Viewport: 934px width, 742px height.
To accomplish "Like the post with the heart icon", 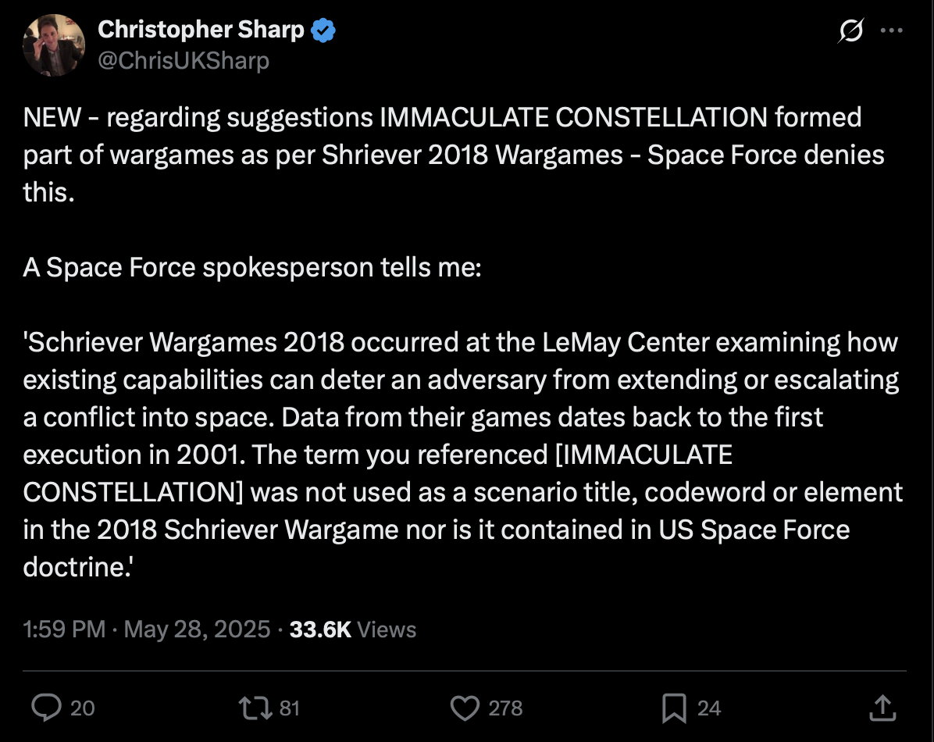I will [465, 708].
